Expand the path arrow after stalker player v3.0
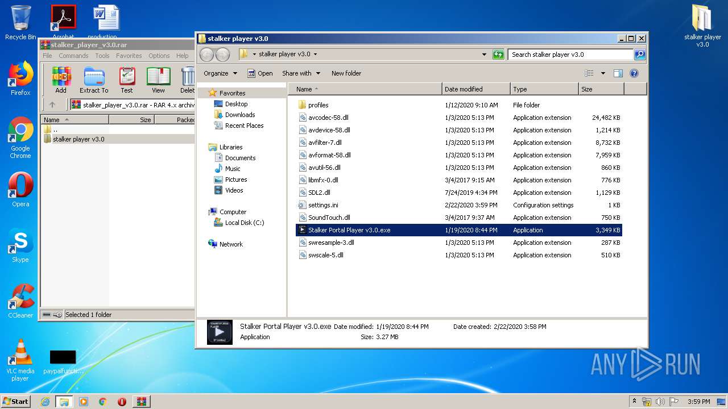 [315, 55]
